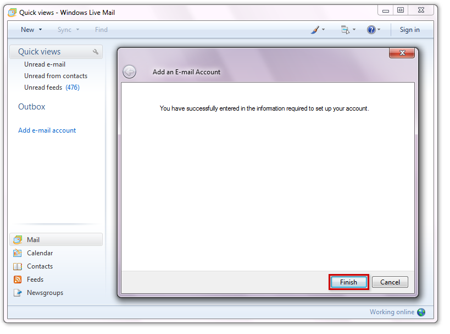
Task: Click the Sync toolbar button
Action: tap(64, 30)
